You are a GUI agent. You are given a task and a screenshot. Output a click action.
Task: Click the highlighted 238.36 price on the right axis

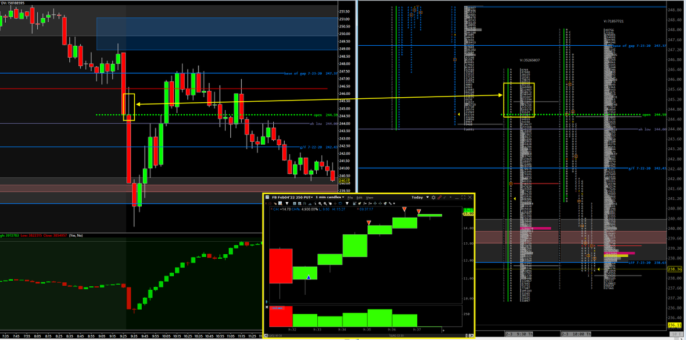coord(675,269)
